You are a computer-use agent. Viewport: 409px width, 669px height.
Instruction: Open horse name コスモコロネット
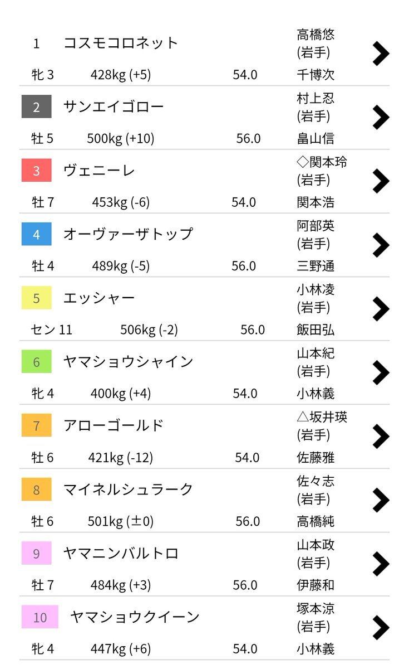click(x=121, y=43)
